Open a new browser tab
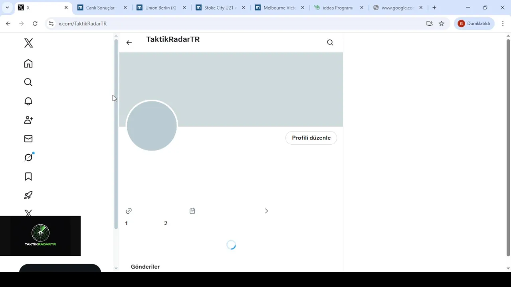Image resolution: width=511 pixels, height=287 pixels. (434, 8)
